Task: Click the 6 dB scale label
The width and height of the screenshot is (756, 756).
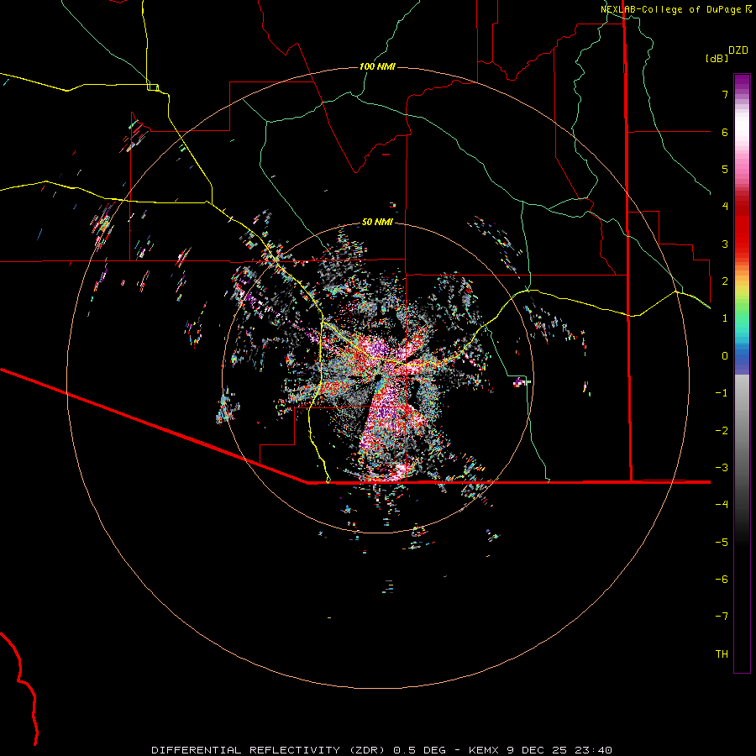Action: pos(725,132)
